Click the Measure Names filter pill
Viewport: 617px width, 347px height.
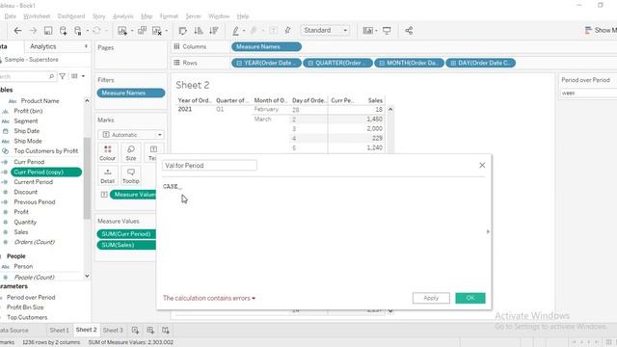(131, 93)
